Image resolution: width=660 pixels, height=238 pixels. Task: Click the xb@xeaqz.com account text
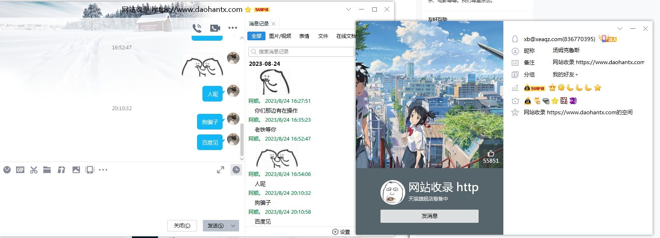pyautogui.click(x=559, y=39)
